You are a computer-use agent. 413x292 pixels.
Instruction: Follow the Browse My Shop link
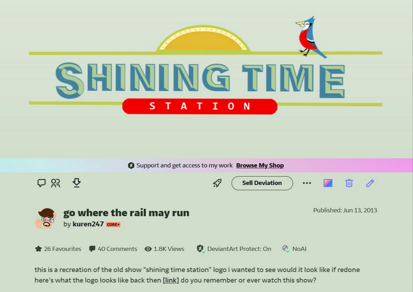260,165
